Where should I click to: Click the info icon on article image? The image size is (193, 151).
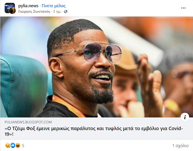pyautogui.click(x=185, y=117)
